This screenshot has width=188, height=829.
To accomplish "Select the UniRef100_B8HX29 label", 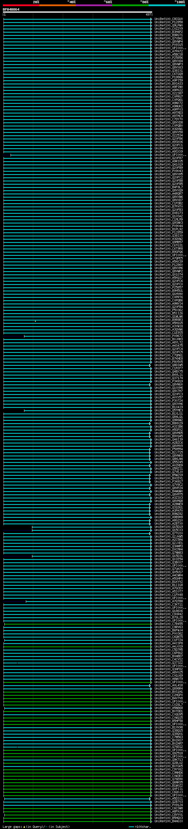I will (168, 423).
